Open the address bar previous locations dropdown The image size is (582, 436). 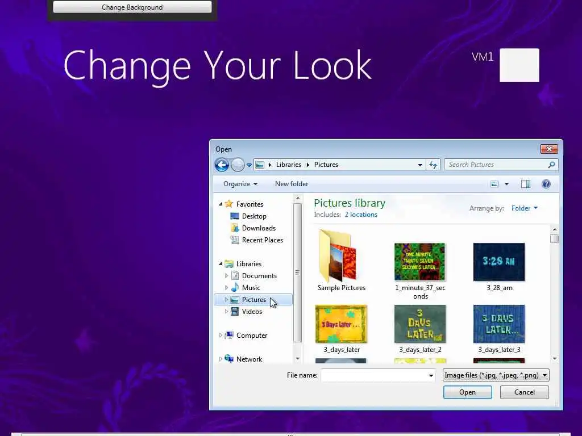tap(420, 165)
